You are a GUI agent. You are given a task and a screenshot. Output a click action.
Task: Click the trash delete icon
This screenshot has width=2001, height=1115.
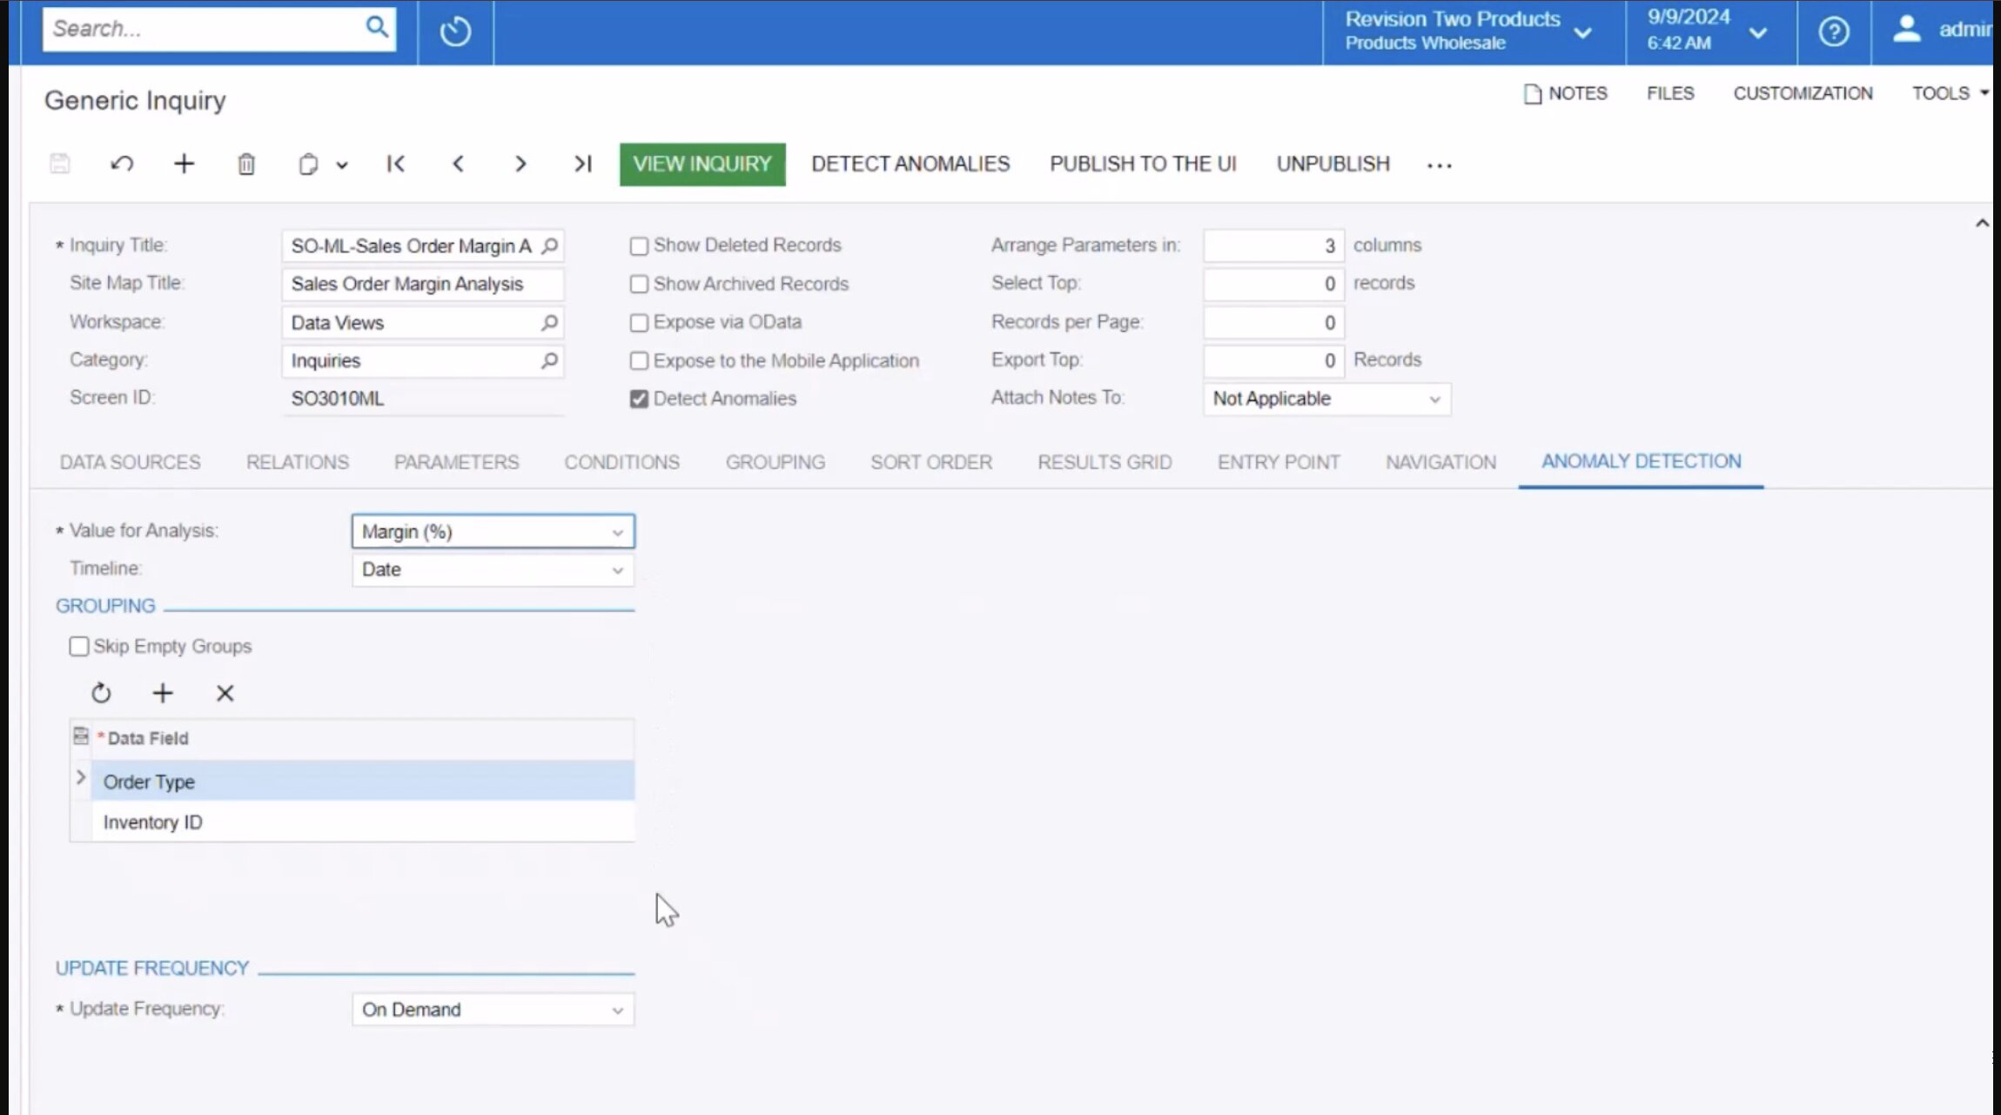[246, 164]
